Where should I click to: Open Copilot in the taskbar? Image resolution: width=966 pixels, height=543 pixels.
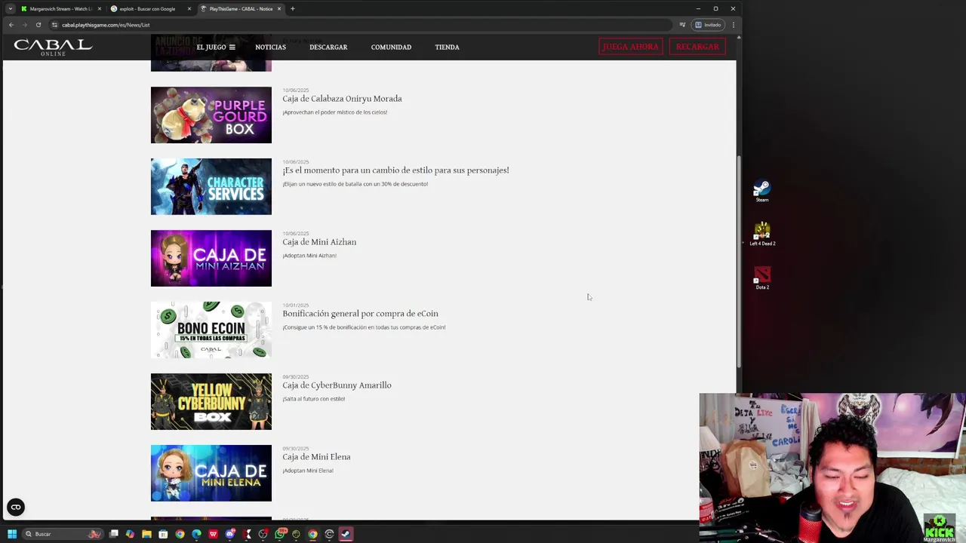pyautogui.click(x=130, y=534)
